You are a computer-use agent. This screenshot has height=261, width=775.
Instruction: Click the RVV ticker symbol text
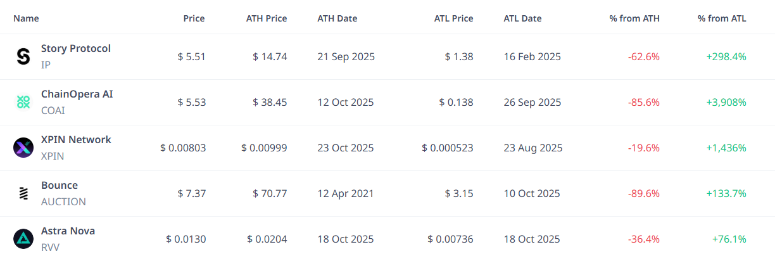pos(50,248)
